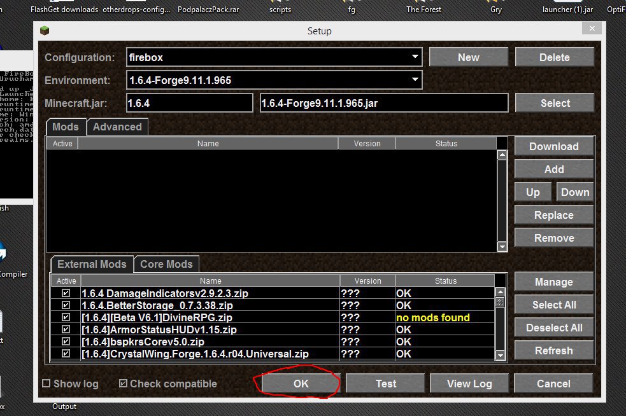The height and width of the screenshot is (416, 626).
Task: Select row [1.6.4]CrystalWing.Forge.1.6.4.r04.Universal.zip
Action: click(273, 354)
